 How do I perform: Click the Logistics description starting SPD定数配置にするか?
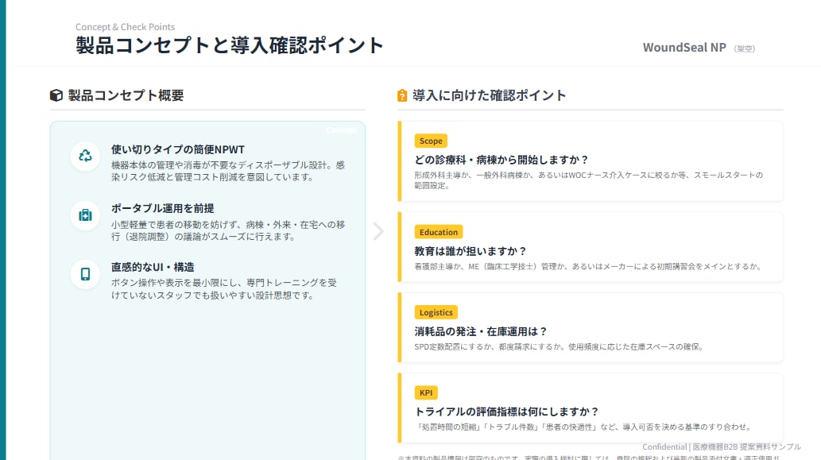click(560, 346)
